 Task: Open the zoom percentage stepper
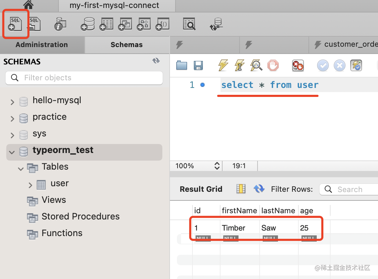[x=217, y=166]
